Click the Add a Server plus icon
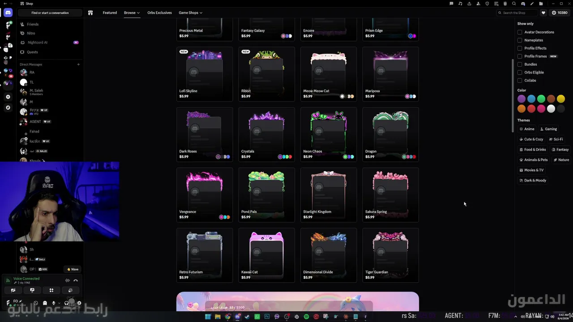573x322 pixels. point(8,97)
